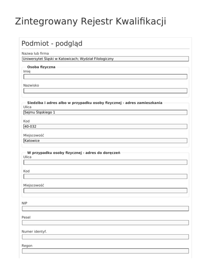211x273 pixels.
Task: Click the Numer identyf. label text
Action: (x=34, y=232)
